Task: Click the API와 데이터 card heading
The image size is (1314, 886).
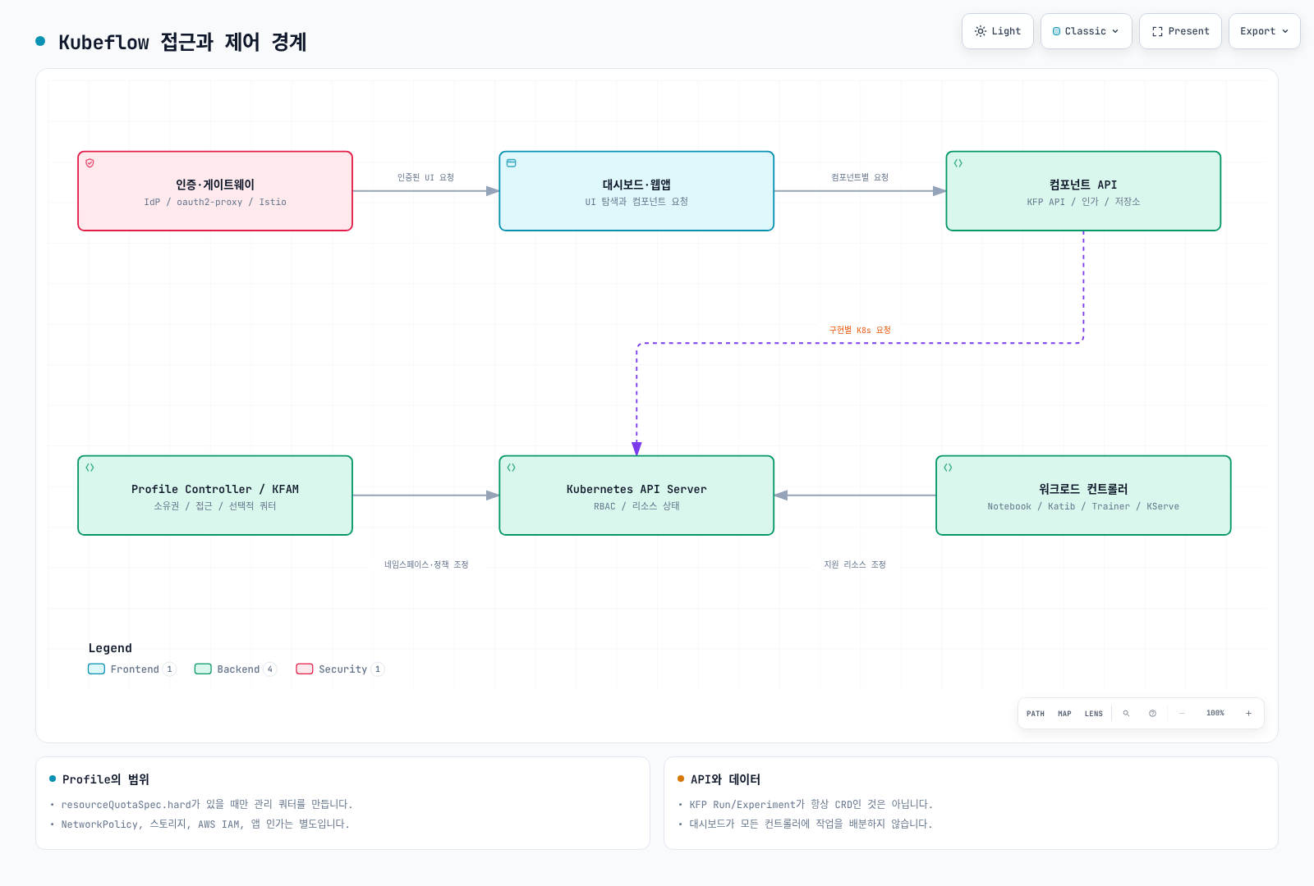Action: (x=725, y=779)
